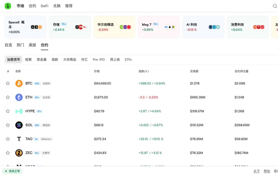Viewport: 278px width, 176px height.
Task: Click 华尔街精选 card stock icons
Action: (125, 27)
